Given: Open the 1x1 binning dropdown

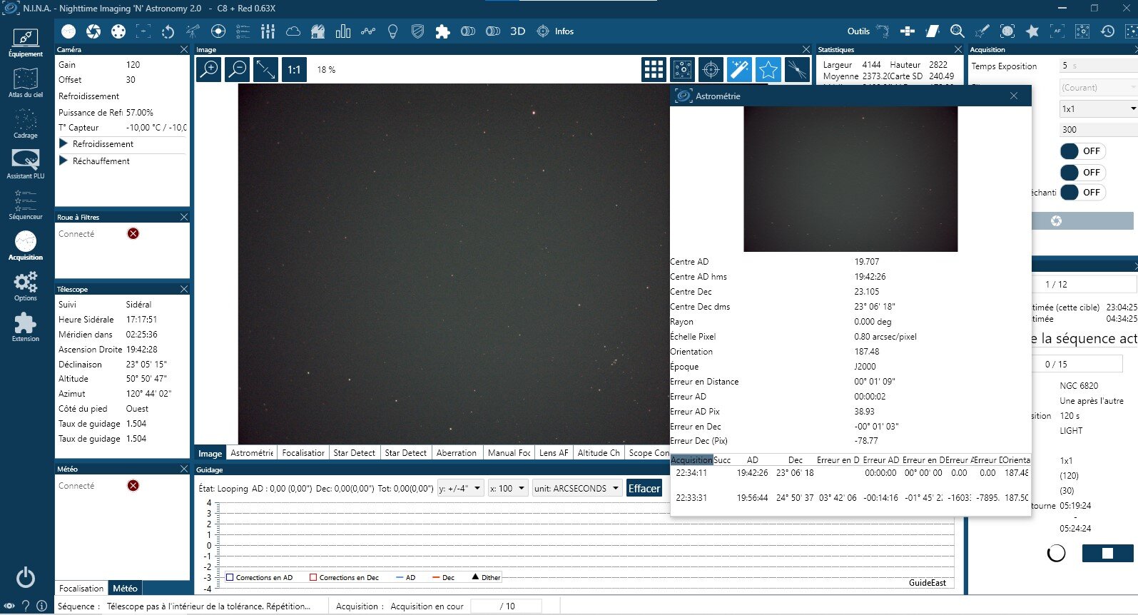Looking at the screenshot, I should pos(1099,109).
